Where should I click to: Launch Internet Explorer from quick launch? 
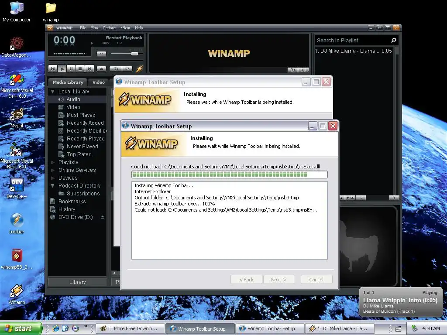click(x=55, y=328)
